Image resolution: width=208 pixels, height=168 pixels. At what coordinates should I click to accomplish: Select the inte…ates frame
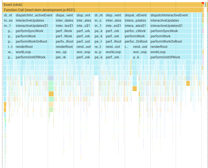(84, 20)
